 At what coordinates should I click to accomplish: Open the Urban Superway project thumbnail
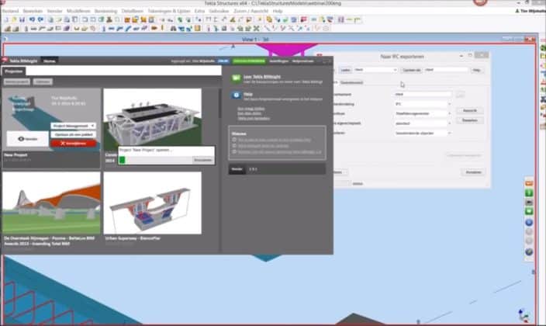coord(153,203)
